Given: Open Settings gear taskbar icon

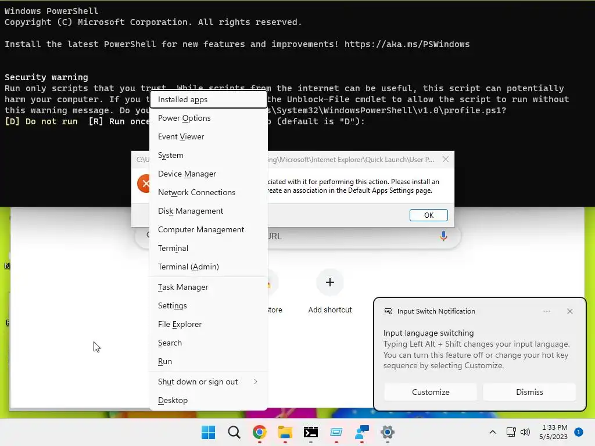Looking at the screenshot, I should click(x=388, y=432).
